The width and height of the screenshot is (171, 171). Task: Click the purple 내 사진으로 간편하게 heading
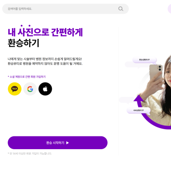click(x=45, y=32)
